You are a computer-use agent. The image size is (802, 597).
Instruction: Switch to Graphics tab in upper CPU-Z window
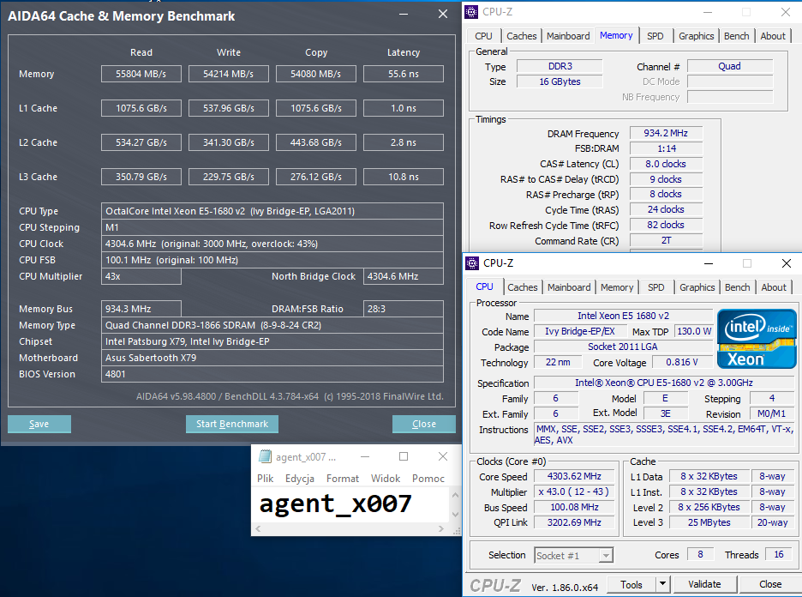(x=696, y=36)
